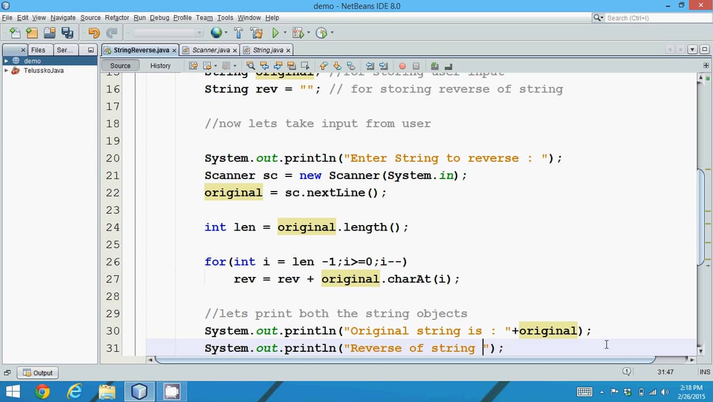Open dropdown arrow next to Debug button
Screen dimensions: 713x402
coord(308,33)
